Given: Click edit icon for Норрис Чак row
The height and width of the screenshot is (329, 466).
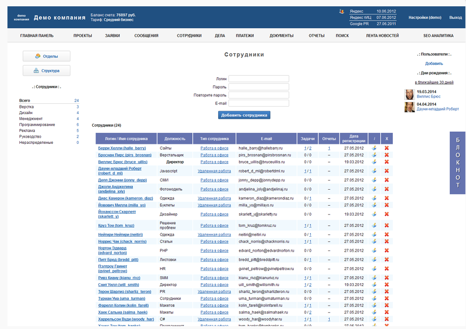Looking at the screenshot, I should [374, 241].
